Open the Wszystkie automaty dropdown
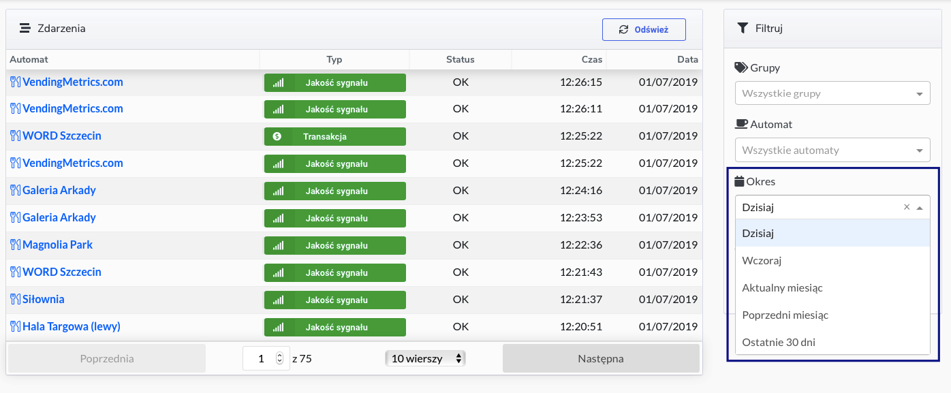 coord(832,150)
